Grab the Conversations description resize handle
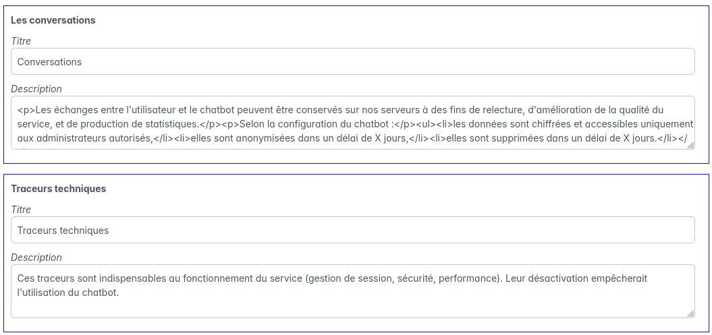The image size is (712, 335). pyautogui.click(x=690, y=145)
